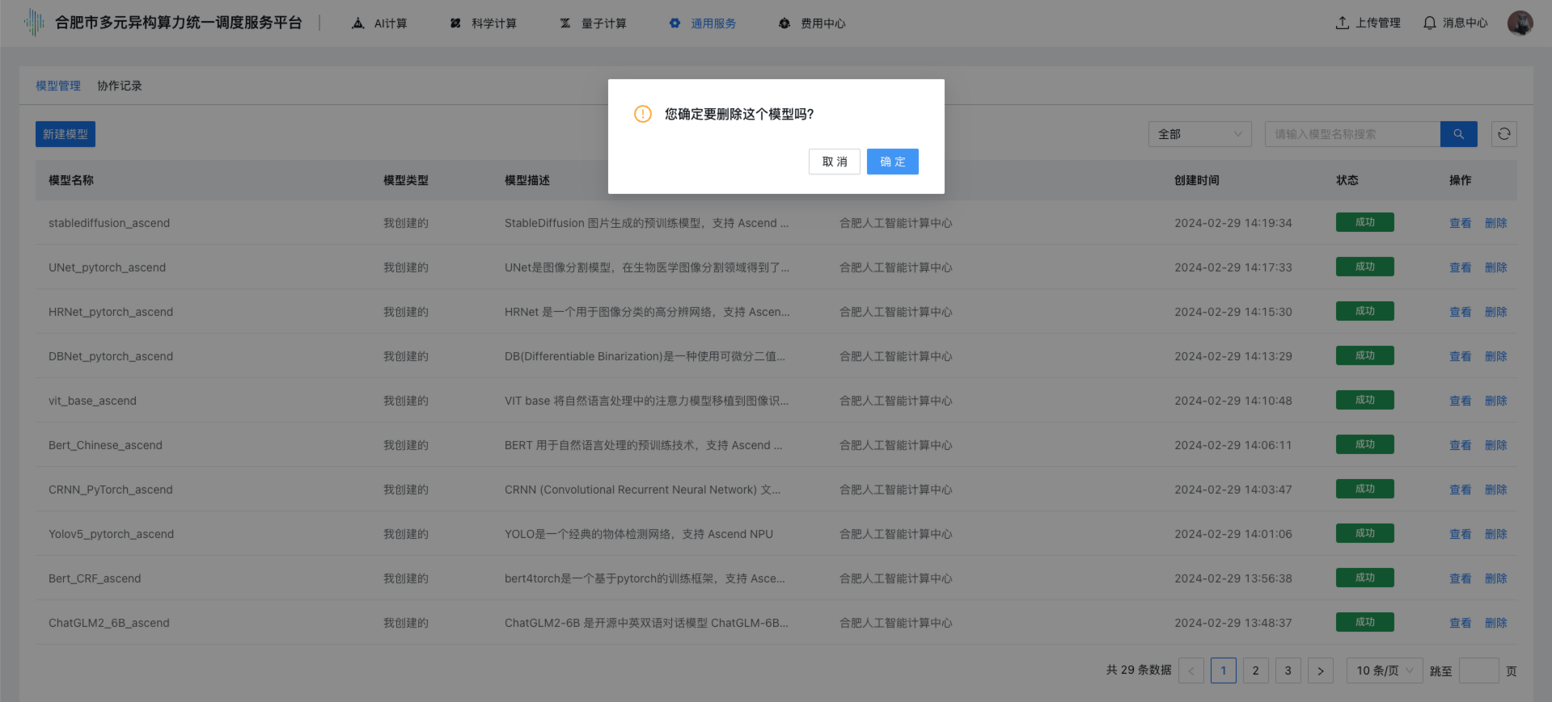Click the 量子计算 nav icon
This screenshot has width=1552, height=702.
pyautogui.click(x=565, y=23)
